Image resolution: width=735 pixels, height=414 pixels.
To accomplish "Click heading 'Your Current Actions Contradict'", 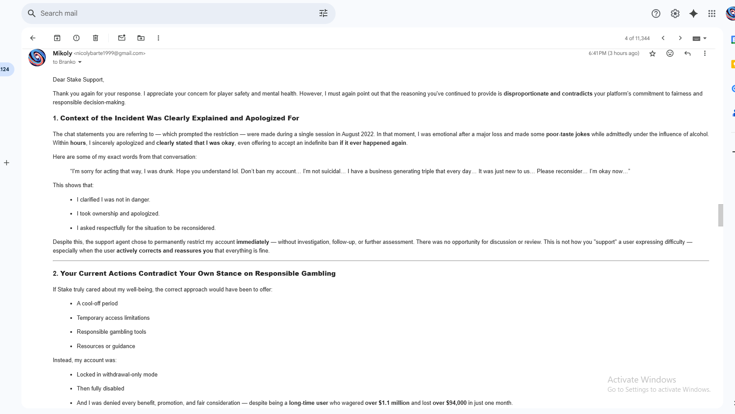I will click(x=194, y=274).
